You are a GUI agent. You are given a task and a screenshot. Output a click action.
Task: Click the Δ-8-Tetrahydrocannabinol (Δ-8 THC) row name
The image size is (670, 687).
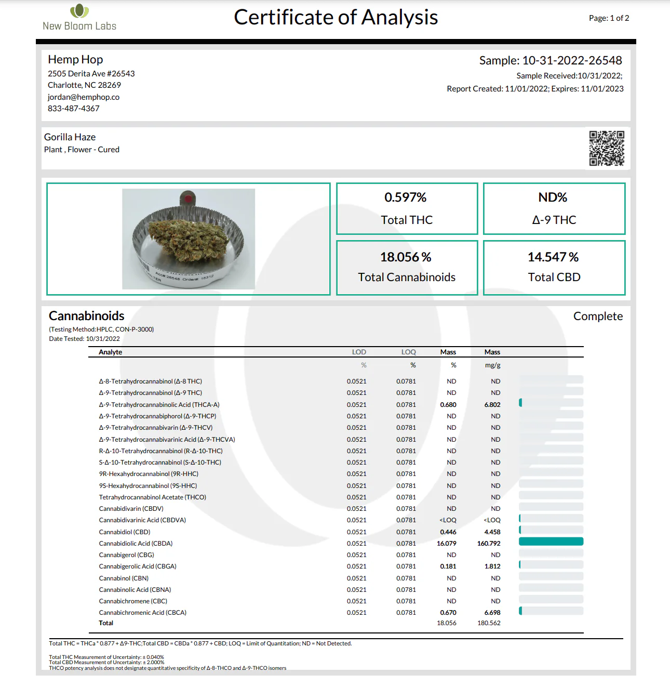(151, 381)
